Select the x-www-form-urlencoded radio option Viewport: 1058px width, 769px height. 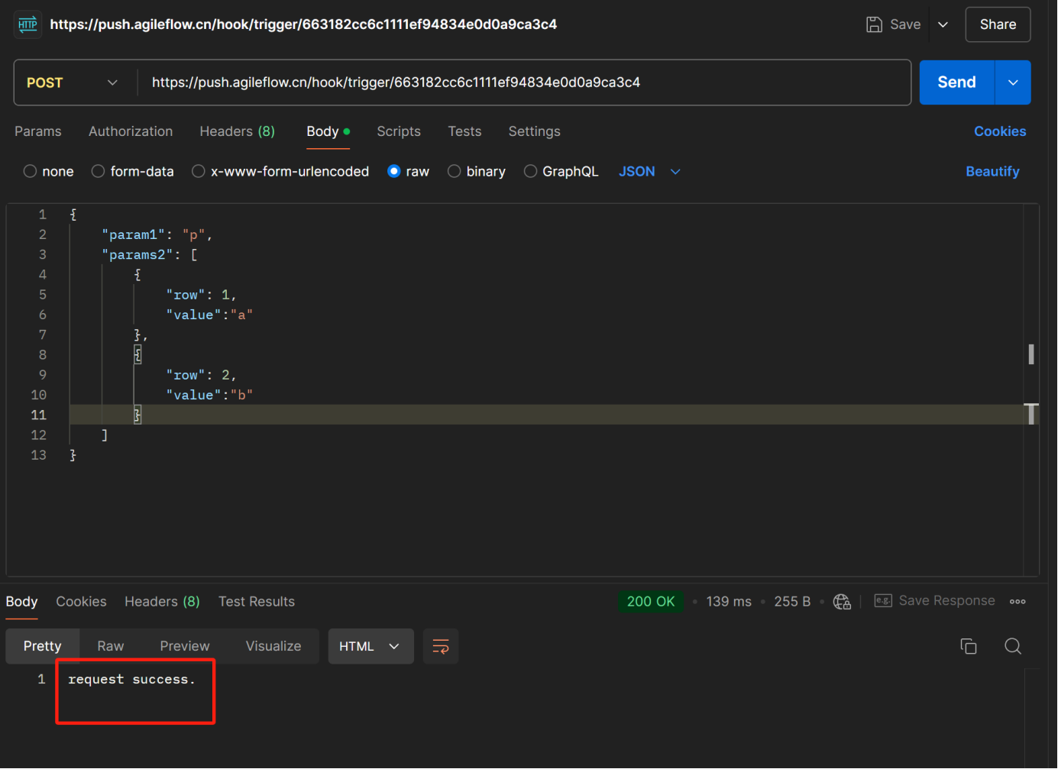tap(199, 171)
